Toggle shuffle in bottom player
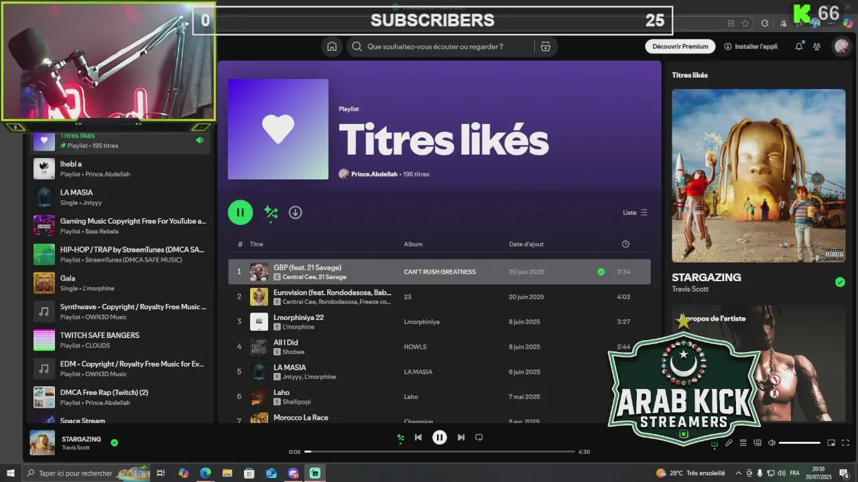This screenshot has height=482, width=858. tap(400, 438)
